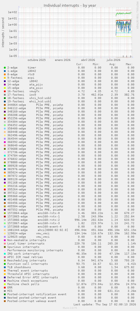Click the Avg: column header
The width and height of the screenshot is (140, 311).
[x=113, y=64]
